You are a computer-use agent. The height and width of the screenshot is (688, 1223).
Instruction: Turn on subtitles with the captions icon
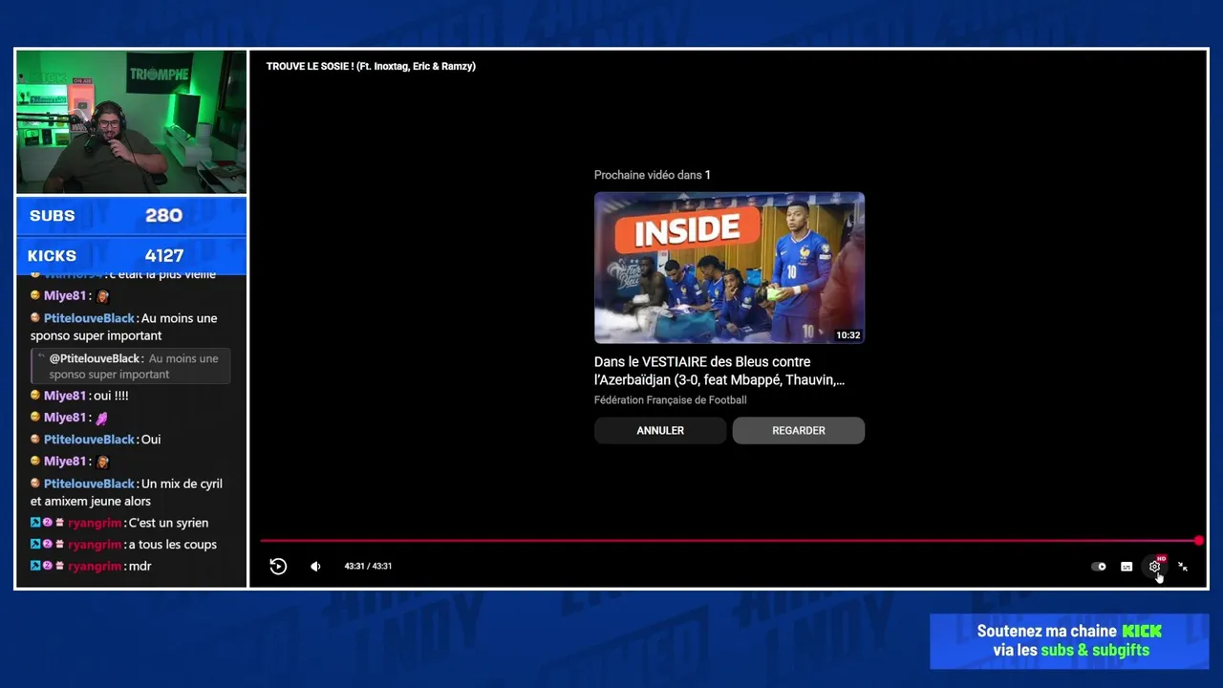point(1126,567)
